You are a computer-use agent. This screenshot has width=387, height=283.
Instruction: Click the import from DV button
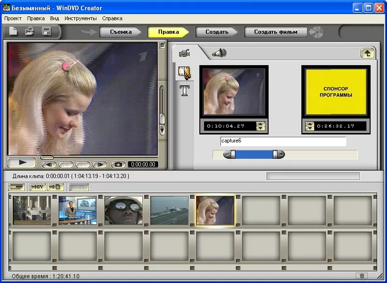[x=37, y=187]
